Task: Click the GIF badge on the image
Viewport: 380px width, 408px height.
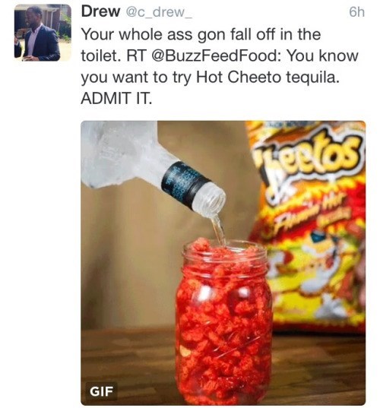Action: [102, 391]
